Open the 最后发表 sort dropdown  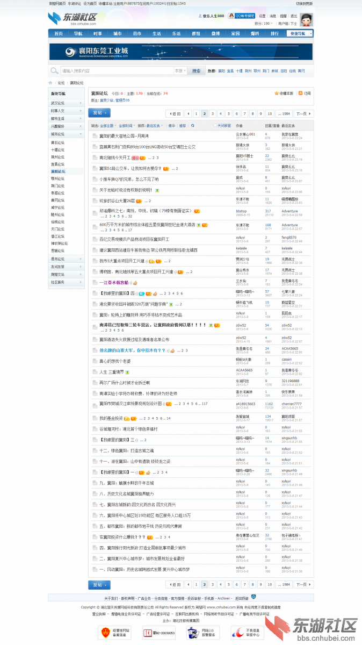pyautogui.click(x=155, y=125)
